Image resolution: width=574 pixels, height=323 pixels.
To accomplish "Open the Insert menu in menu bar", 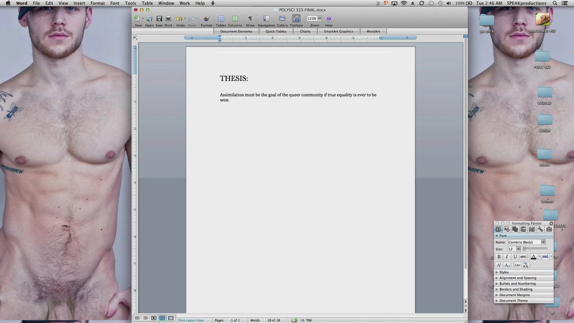I will click(79, 3).
